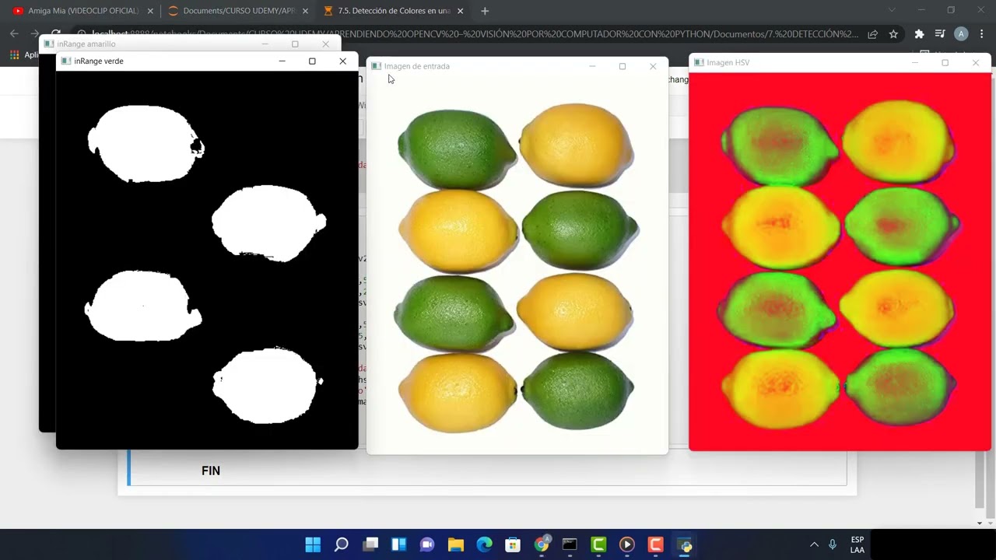The height and width of the screenshot is (560, 996).
Task: Click the microphone tray icon
Action: [x=833, y=544]
